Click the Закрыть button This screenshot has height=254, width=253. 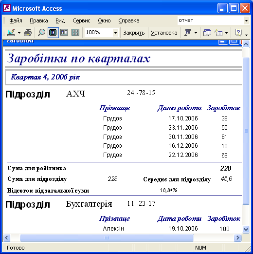134,33
